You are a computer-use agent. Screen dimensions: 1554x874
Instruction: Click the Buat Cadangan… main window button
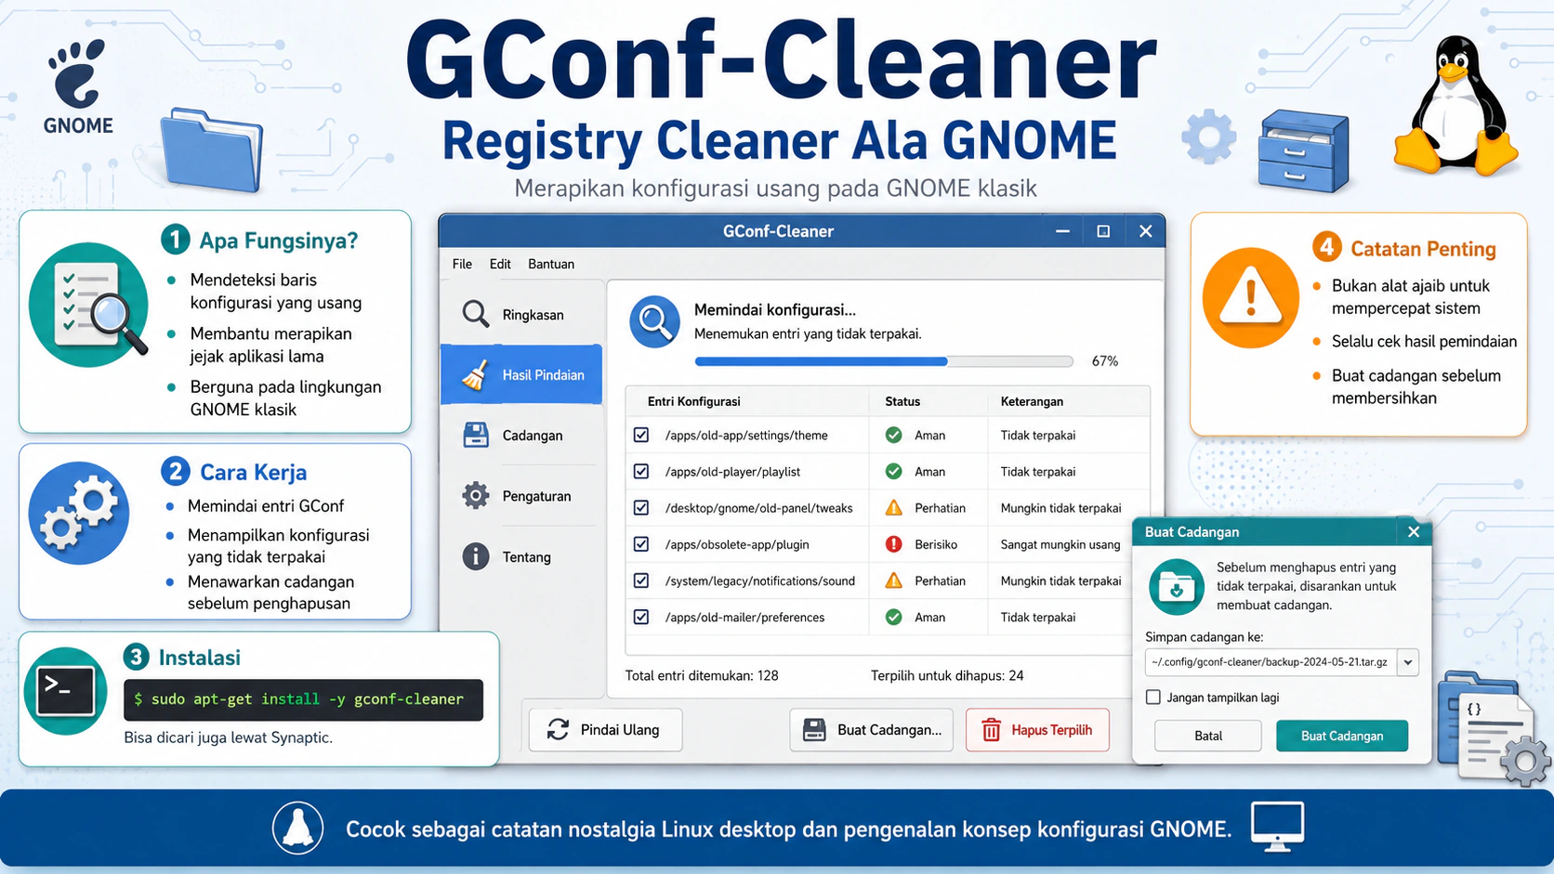point(871,730)
